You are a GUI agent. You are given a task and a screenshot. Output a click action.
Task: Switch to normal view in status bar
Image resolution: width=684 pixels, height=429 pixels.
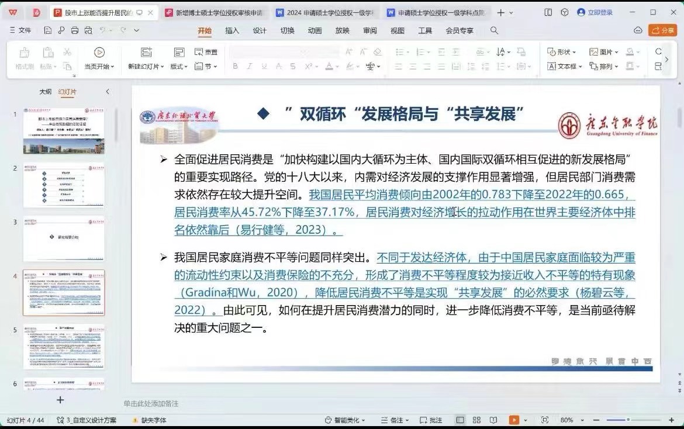[461, 420]
